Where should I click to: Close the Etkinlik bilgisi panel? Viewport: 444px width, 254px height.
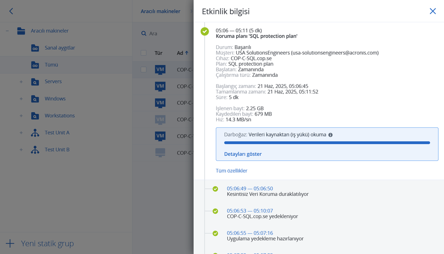click(x=432, y=11)
